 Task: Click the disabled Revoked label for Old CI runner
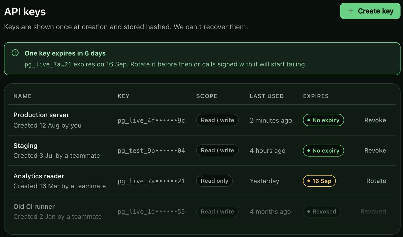[x=373, y=212]
